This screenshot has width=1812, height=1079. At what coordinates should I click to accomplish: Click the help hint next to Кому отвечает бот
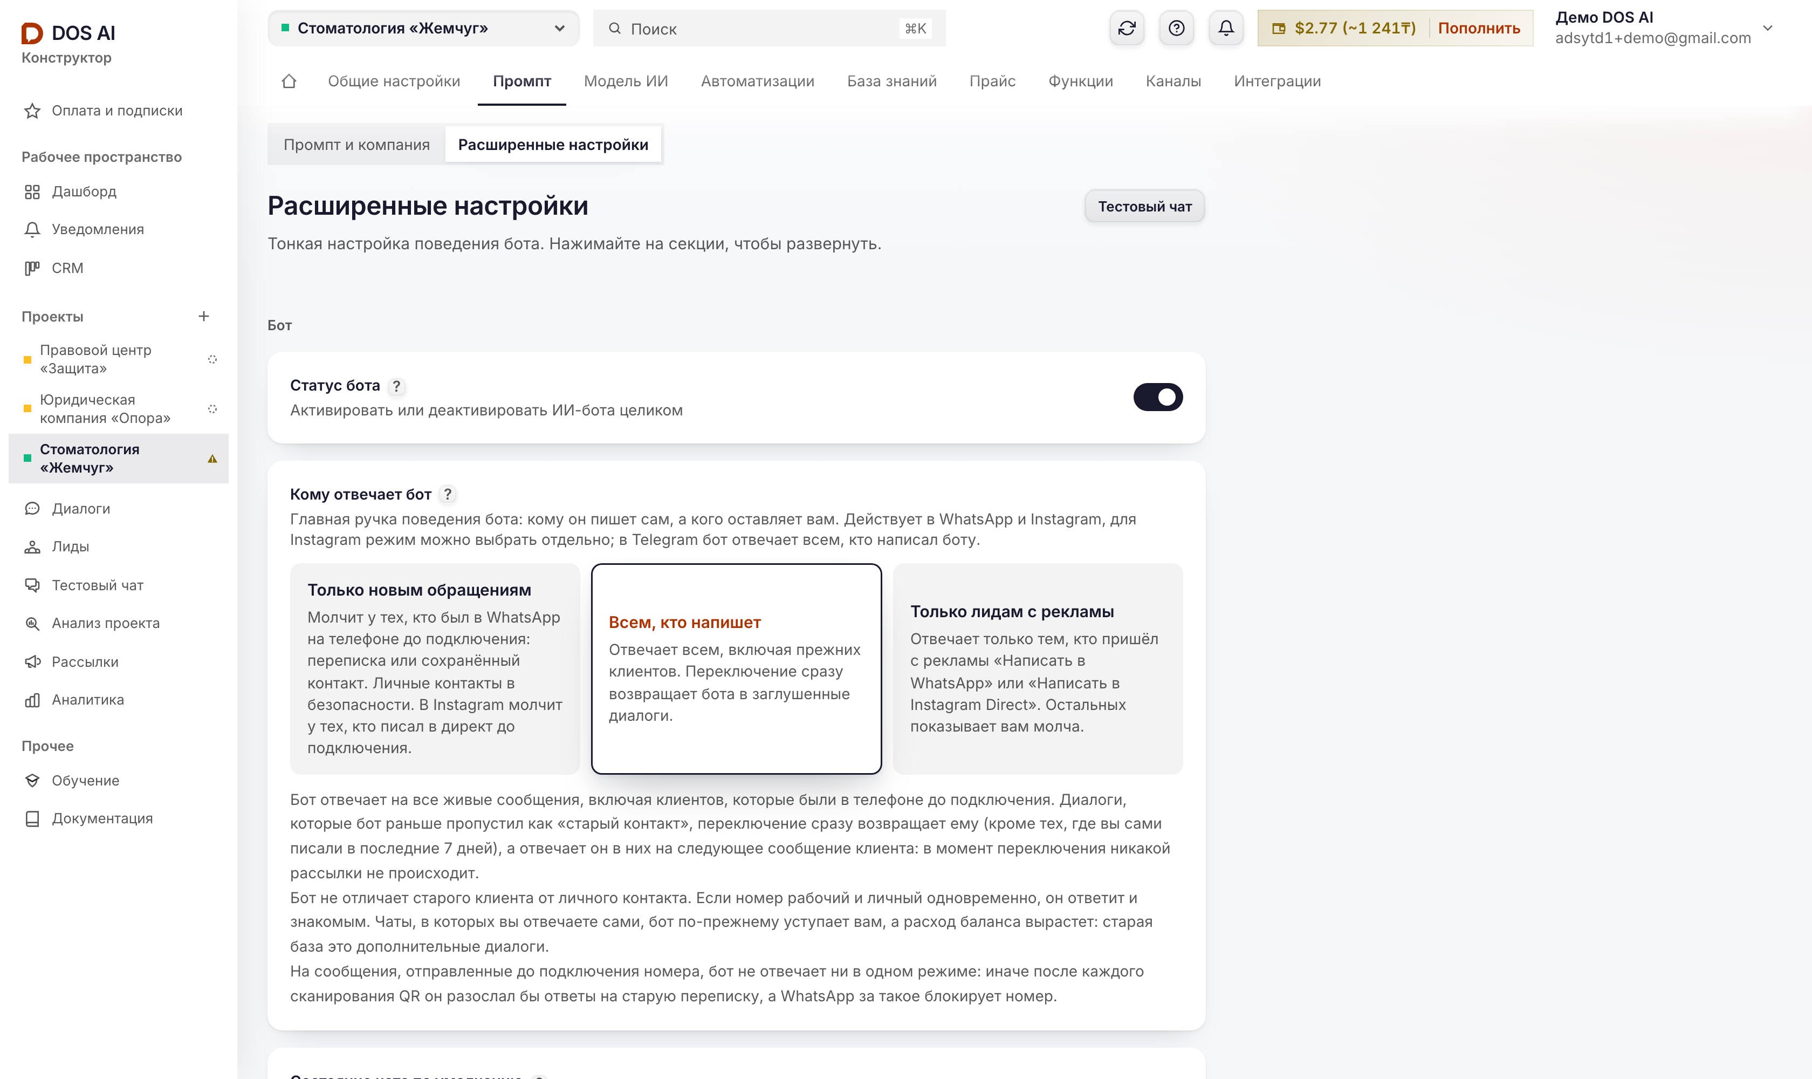(x=448, y=494)
